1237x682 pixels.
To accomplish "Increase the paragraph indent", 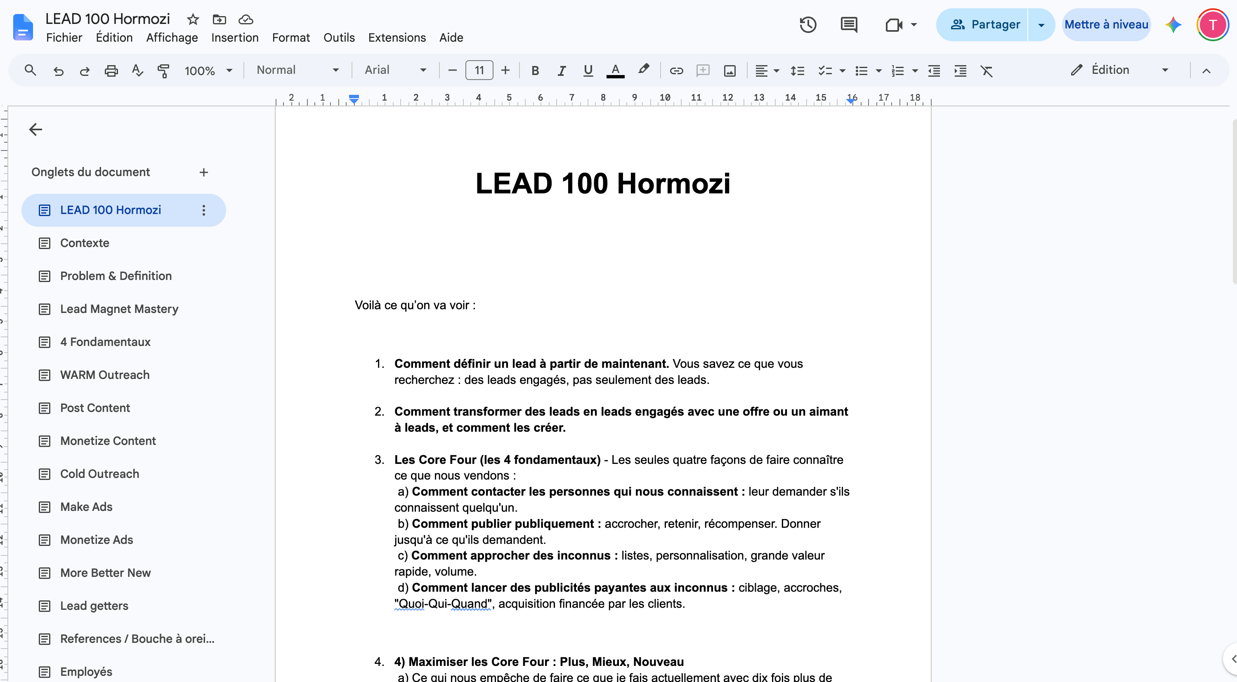I will 961,71.
